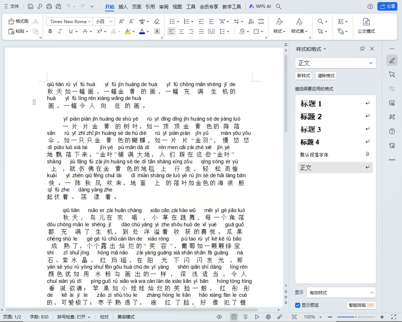Screen dimensions: 402x322
Task: Click the 清除格式 button
Action: [326, 76]
